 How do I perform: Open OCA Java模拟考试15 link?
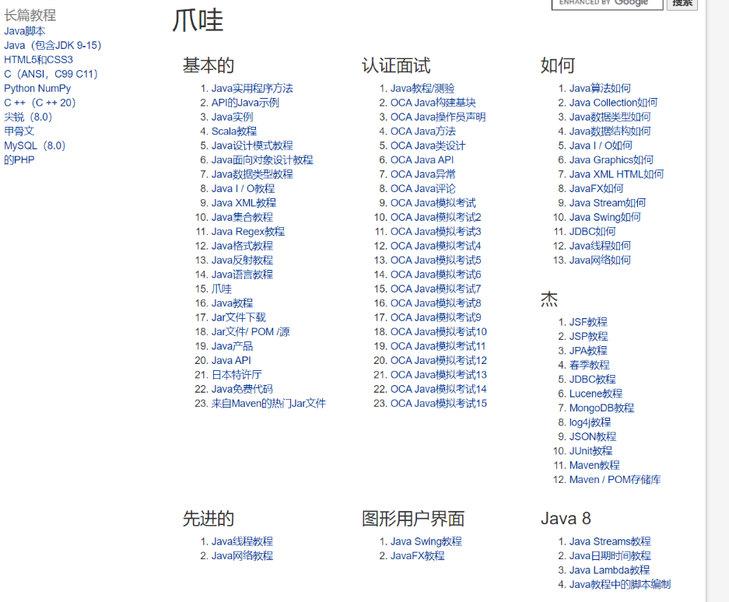tap(439, 404)
